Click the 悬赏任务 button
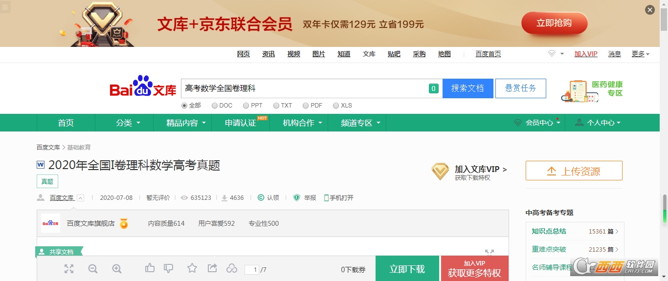 pos(521,88)
